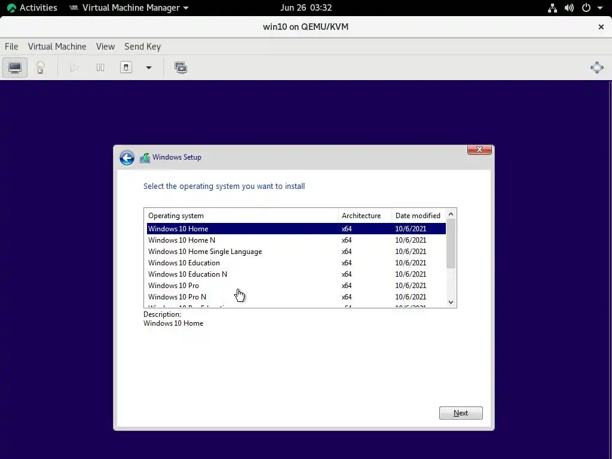Open the View menu

[105, 47]
